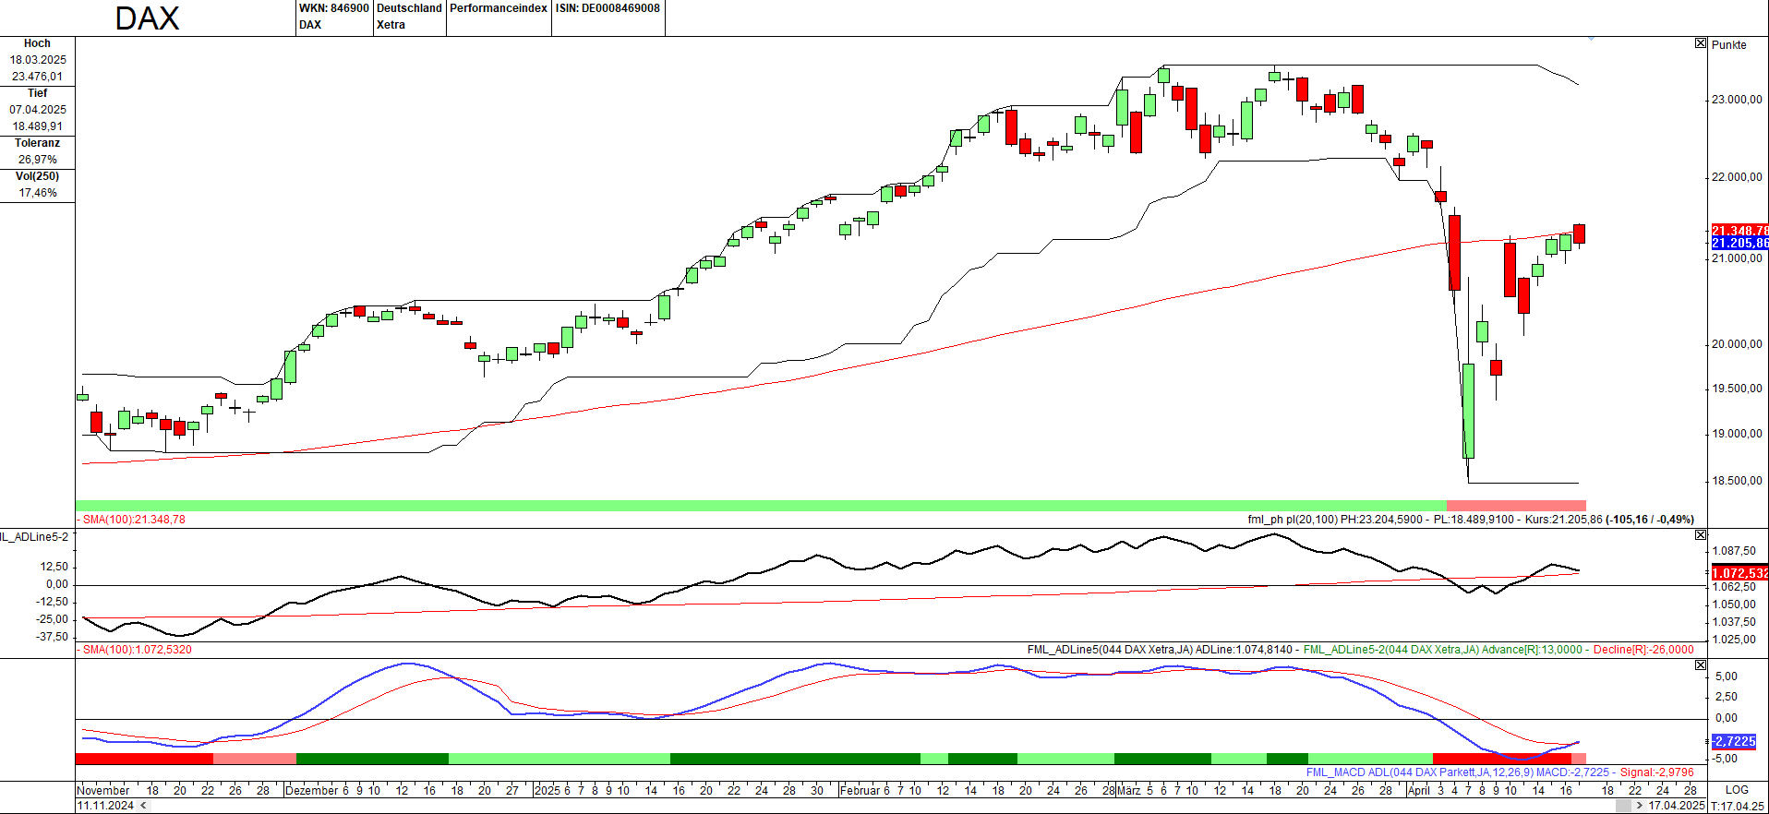Close the ADLine indicator panel
1769x814 pixels.
[1701, 535]
